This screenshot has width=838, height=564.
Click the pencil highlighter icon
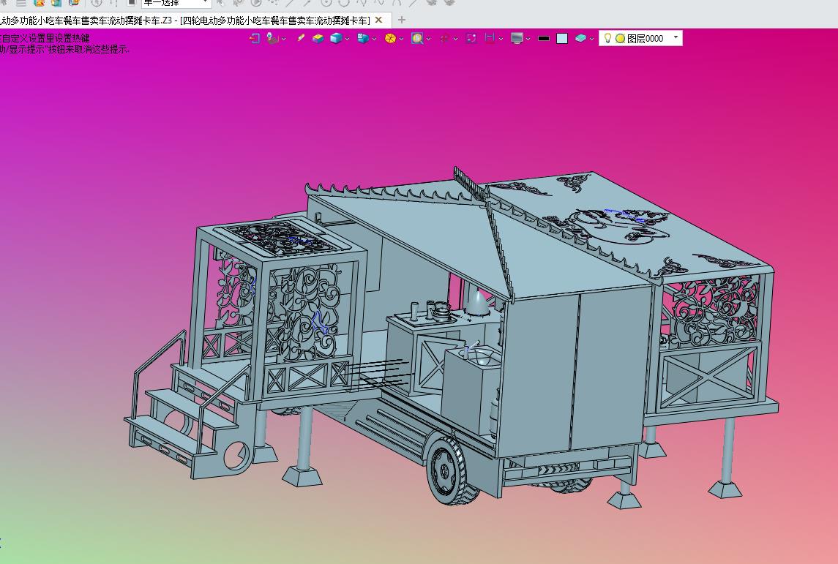click(301, 38)
